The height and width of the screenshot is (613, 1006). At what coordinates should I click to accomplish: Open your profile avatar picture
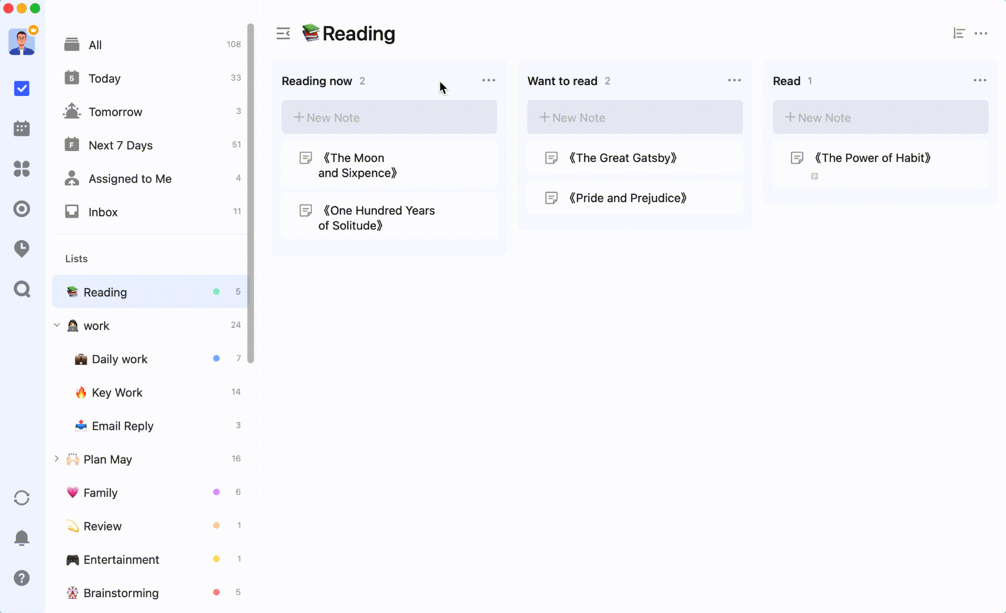[x=21, y=41]
